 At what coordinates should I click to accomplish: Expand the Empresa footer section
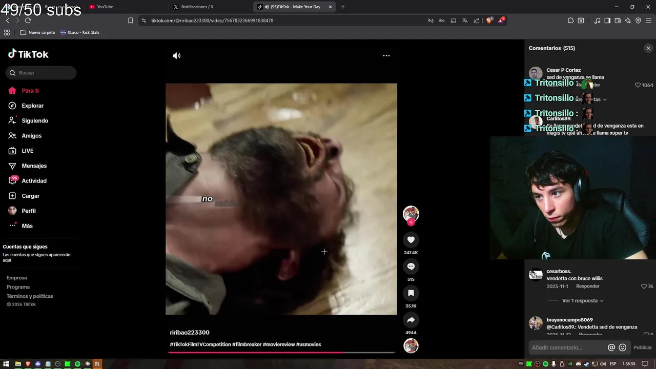(x=17, y=278)
